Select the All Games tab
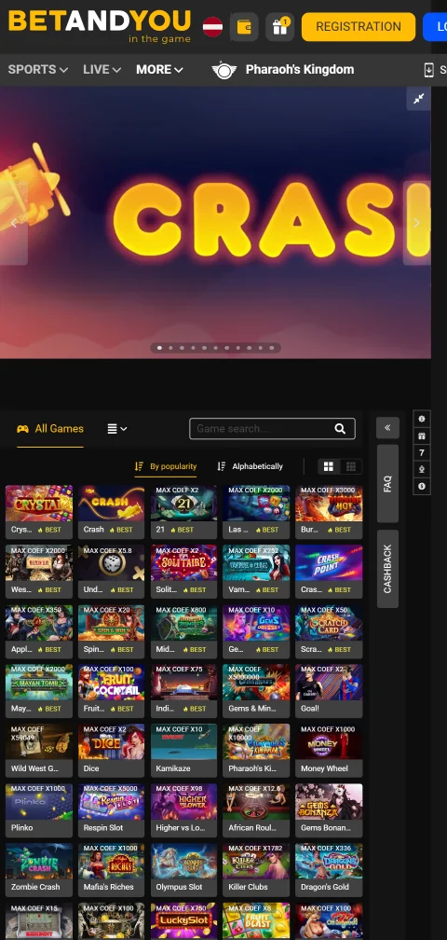This screenshot has height=940, width=447. pyautogui.click(x=50, y=429)
